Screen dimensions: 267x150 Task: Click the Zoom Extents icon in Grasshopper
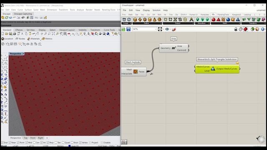coord(160,29)
